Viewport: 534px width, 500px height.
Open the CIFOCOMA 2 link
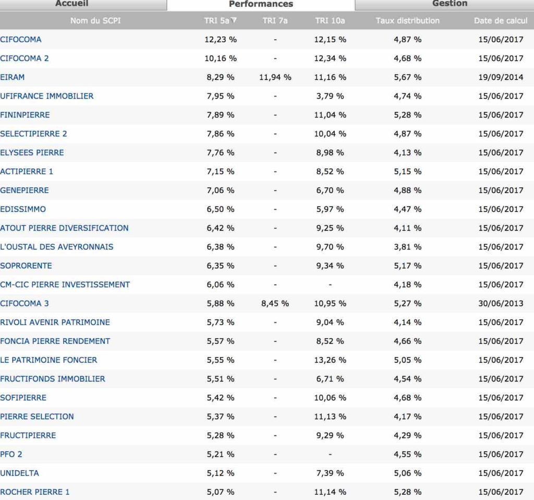(24, 58)
